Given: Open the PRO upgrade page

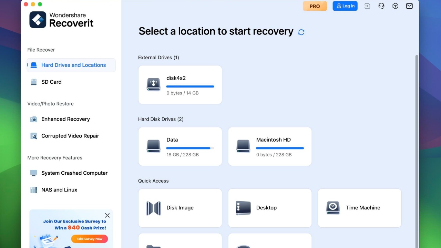Looking at the screenshot, I should tap(315, 6).
